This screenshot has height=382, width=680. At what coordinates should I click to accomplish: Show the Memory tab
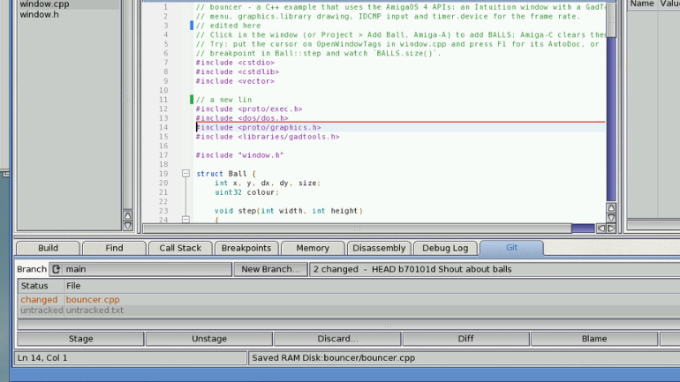pyautogui.click(x=313, y=248)
